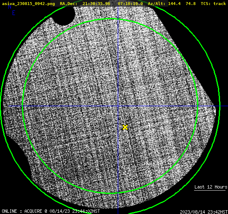The image size is (228, 214).
Task: Click the outer green horizon circle's left edge
Action: point(1,106)
